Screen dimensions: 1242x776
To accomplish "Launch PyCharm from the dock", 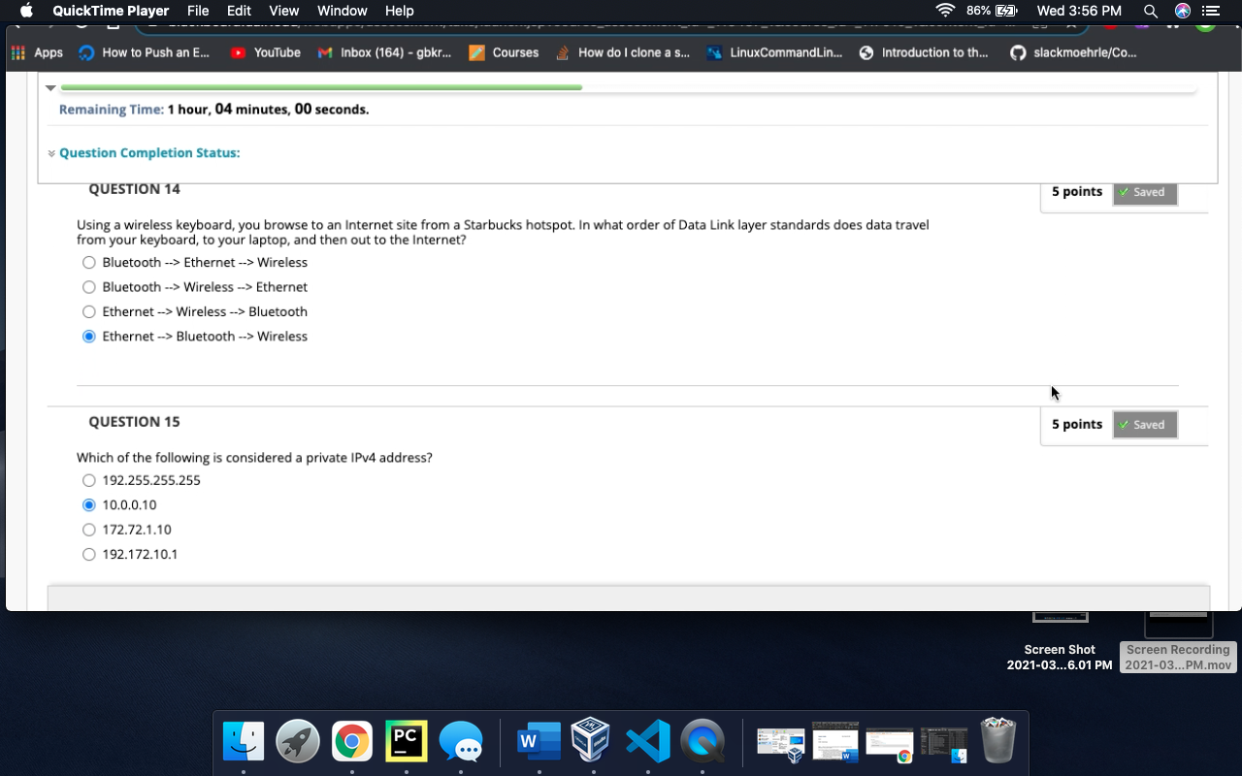I will pos(407,742).
